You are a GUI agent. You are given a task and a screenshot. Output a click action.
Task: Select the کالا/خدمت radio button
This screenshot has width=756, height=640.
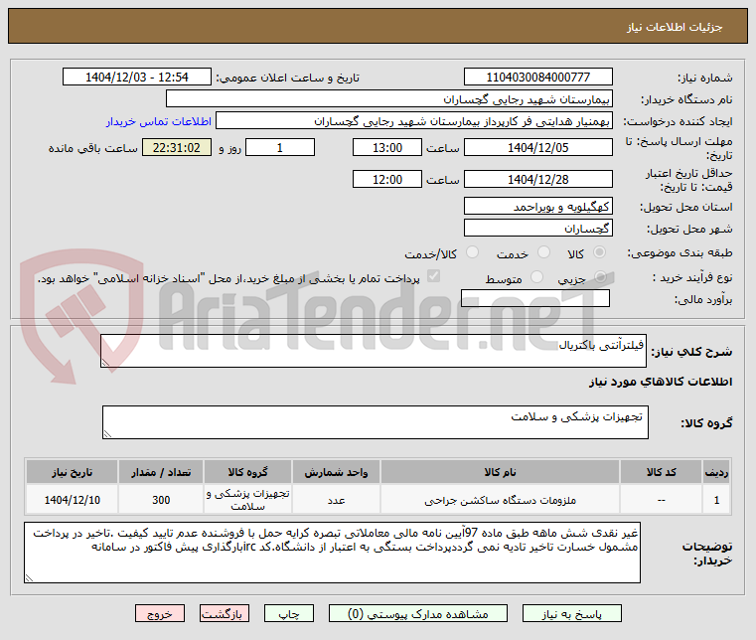tap(473, 252)
